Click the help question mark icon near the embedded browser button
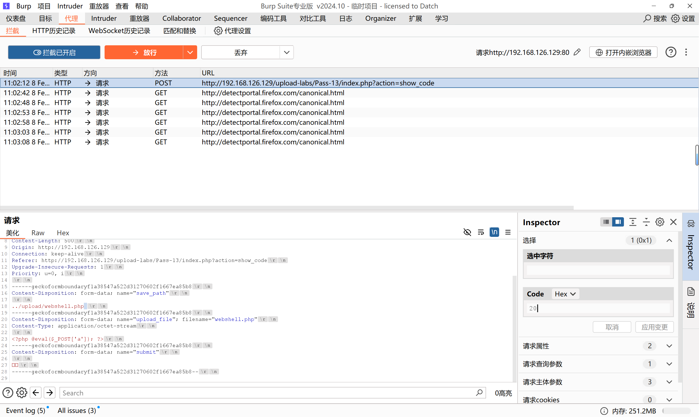699x417 pixels. click(x=671, y=52)
